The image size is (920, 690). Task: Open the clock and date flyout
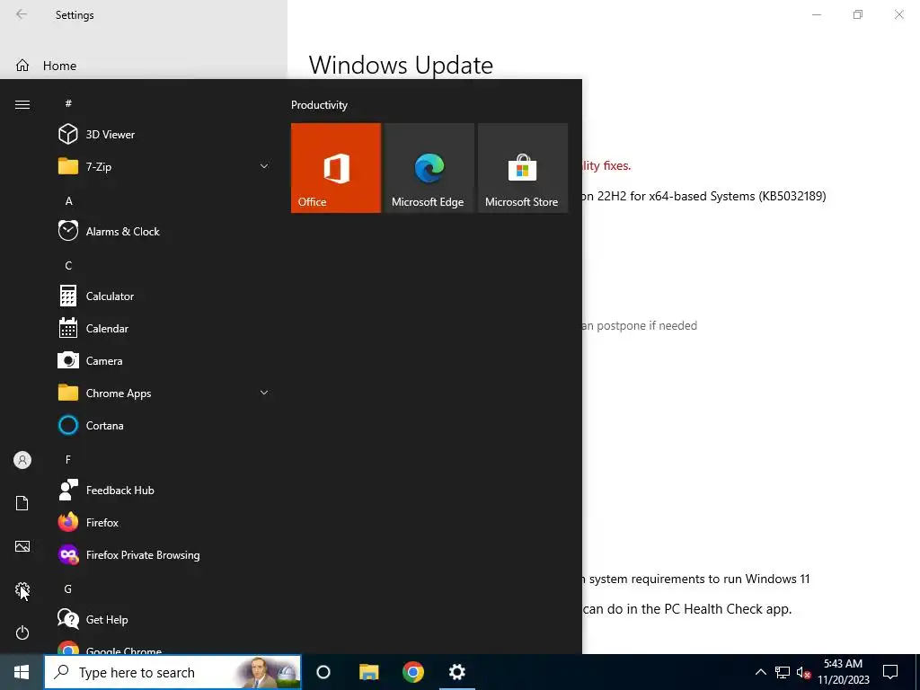click(x=843, y=672)
